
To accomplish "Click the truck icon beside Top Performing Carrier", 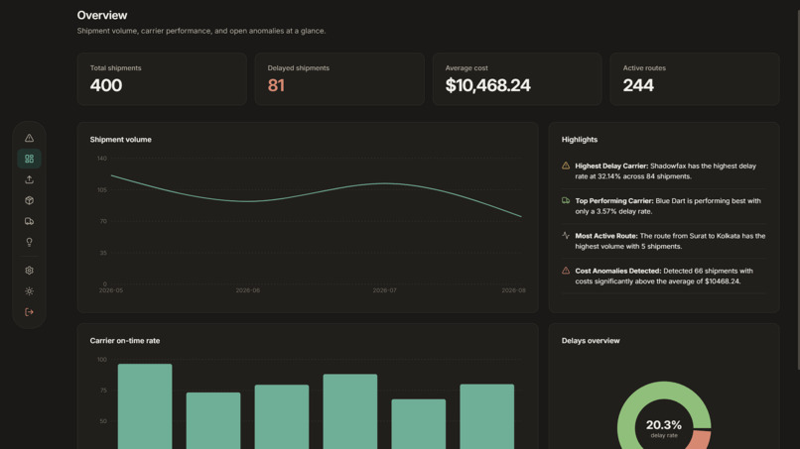I will coord(566,201).
